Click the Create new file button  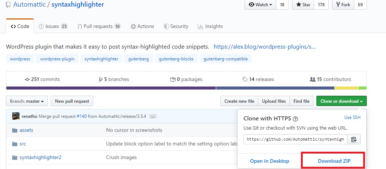coord(239,101)
